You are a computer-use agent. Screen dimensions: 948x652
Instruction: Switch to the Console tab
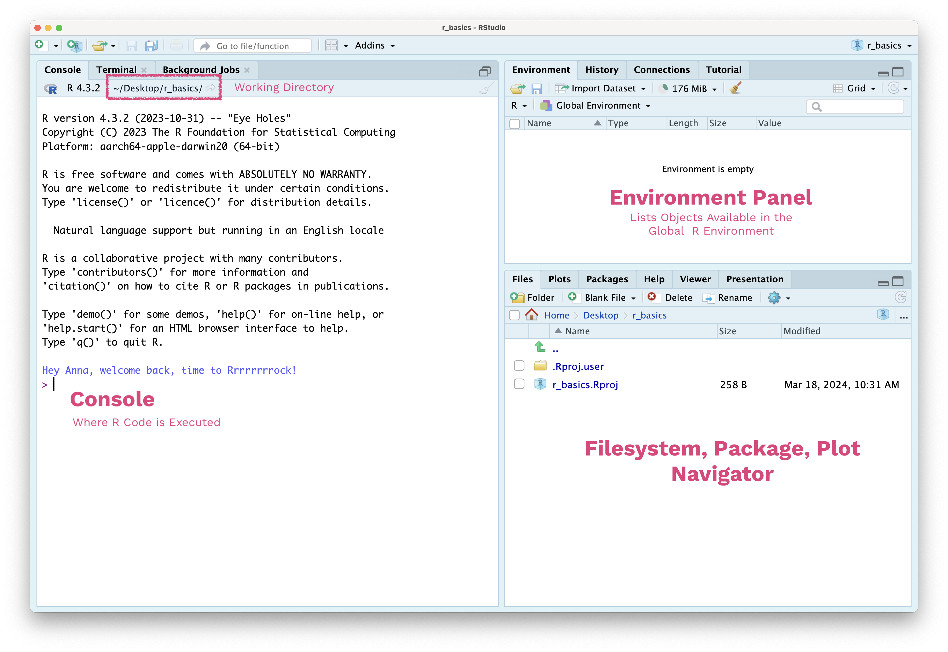tap(63, 70)
